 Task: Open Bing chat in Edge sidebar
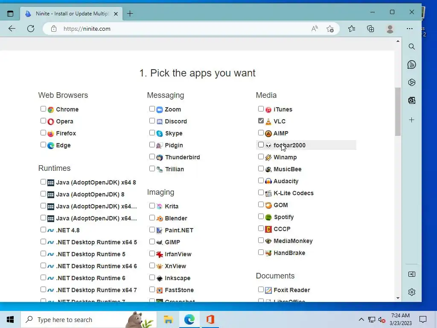[x=412, y=65]
